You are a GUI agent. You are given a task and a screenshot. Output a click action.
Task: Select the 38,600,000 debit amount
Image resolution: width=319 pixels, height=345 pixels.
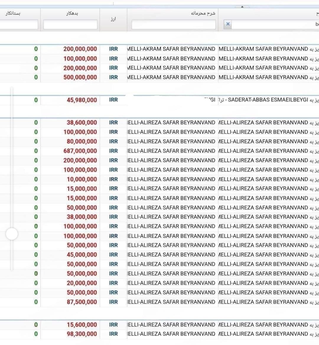[x=82, y=123]
